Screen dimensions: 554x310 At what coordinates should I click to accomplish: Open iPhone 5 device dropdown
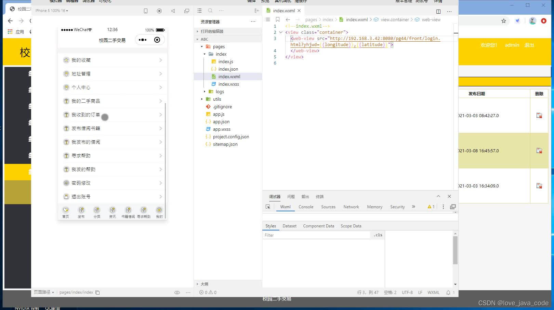coord(52,11)
